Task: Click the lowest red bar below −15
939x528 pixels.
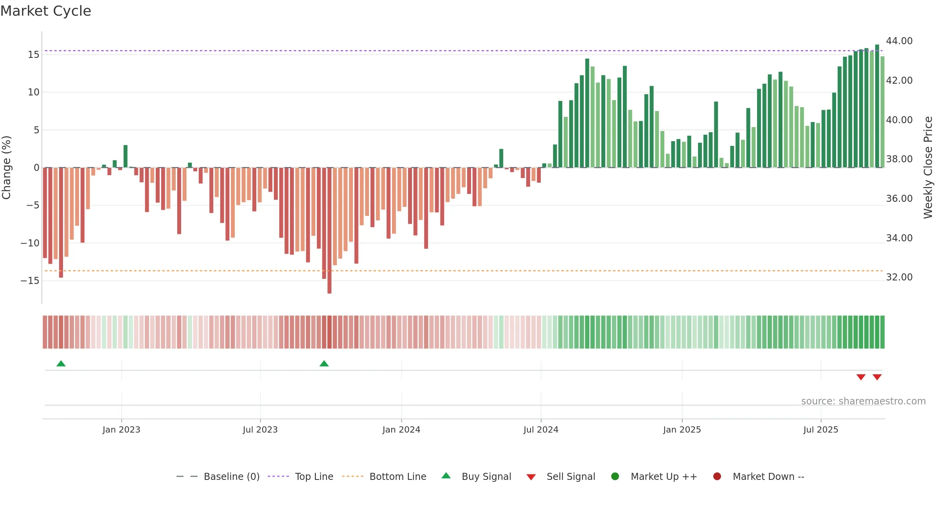Action: coord(329,230)
